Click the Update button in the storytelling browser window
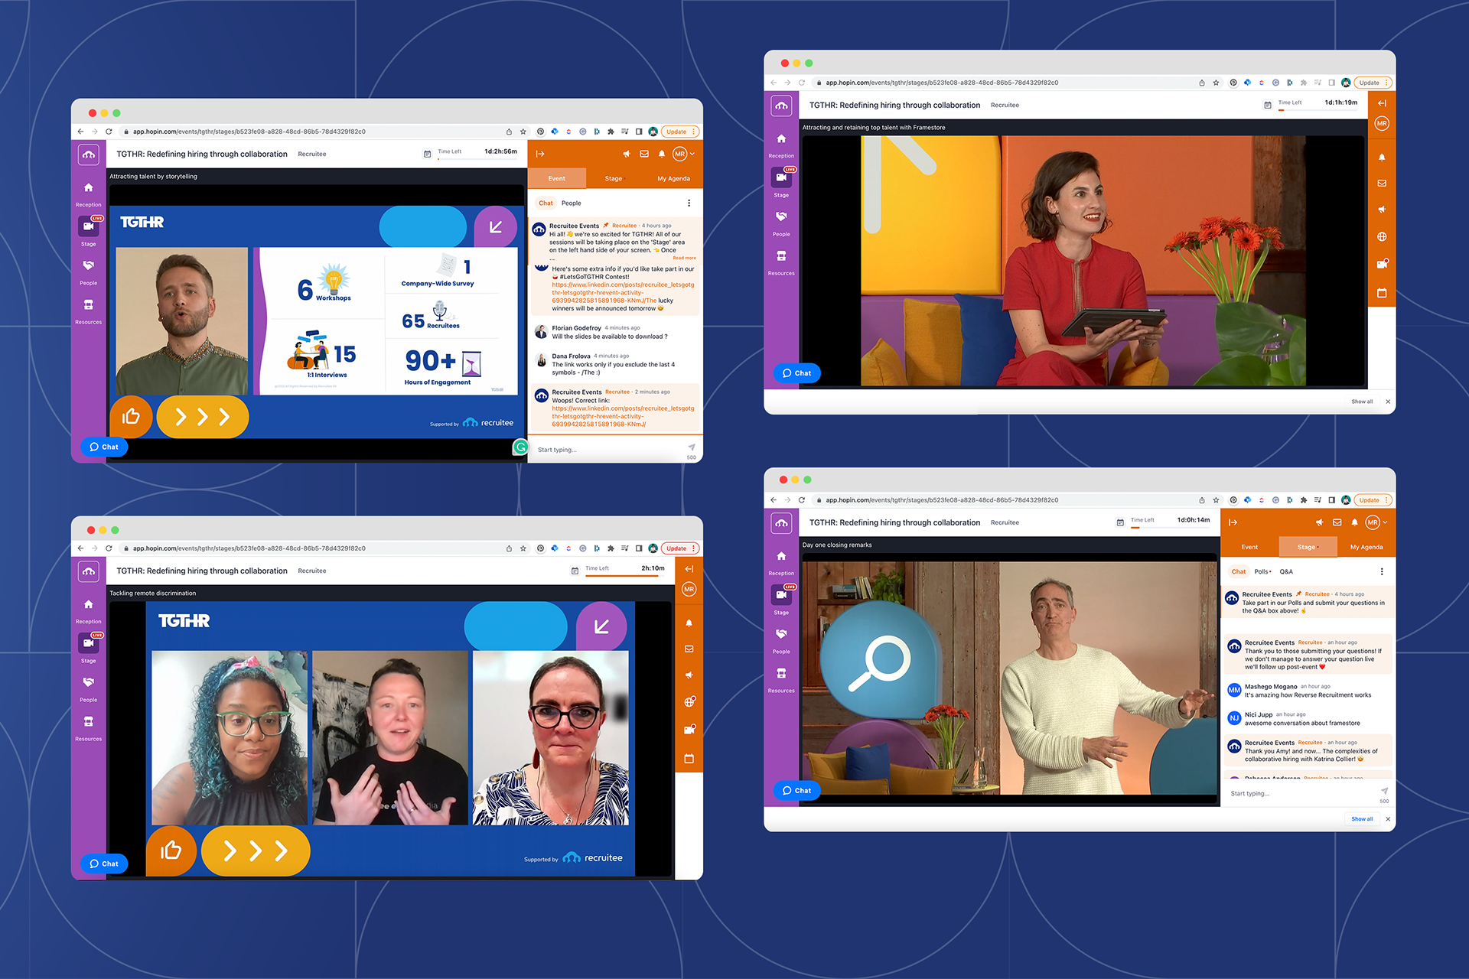The width and height of the screenshot is (1469, 979). (x=680, y=132)
